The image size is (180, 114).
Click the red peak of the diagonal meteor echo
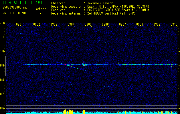tap(65, 65)
